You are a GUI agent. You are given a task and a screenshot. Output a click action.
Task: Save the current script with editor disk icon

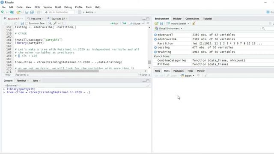coord(22,23)
